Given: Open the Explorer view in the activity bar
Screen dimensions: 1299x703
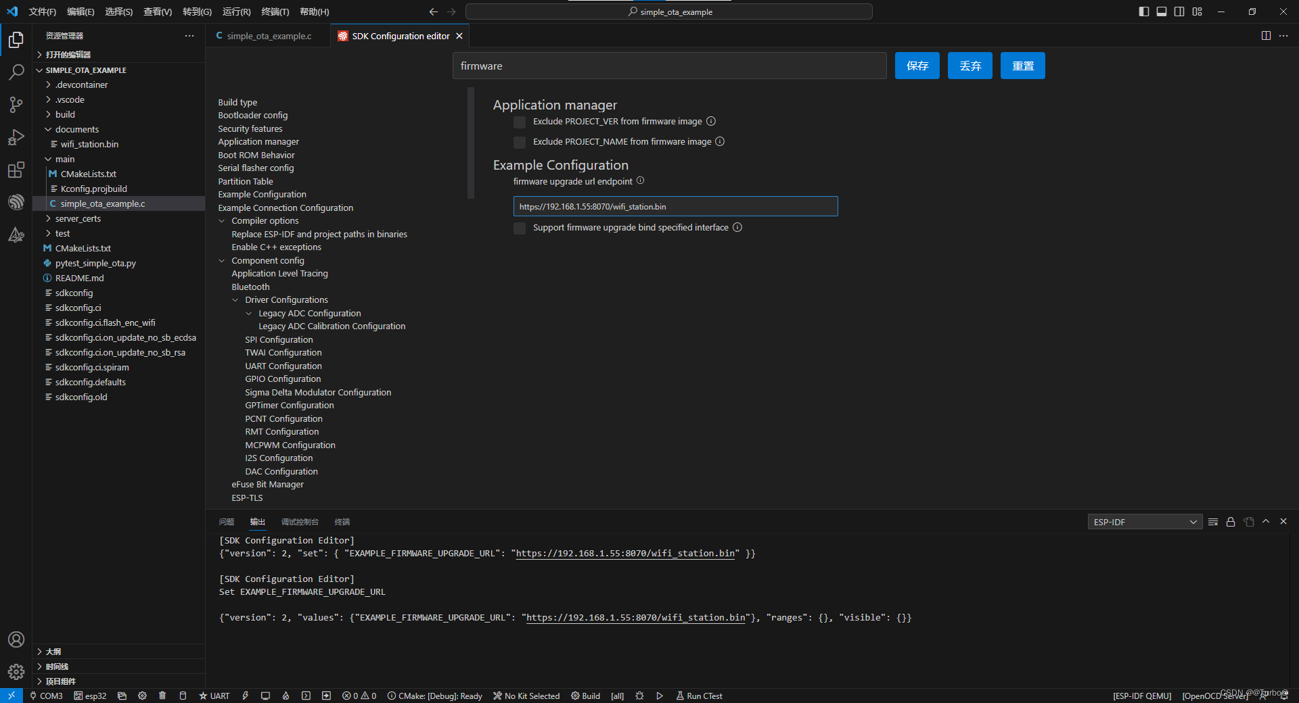Looking at the screenshot, I should 16,40.
